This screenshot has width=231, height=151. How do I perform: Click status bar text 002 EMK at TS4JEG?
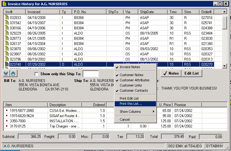coord(185,146)
